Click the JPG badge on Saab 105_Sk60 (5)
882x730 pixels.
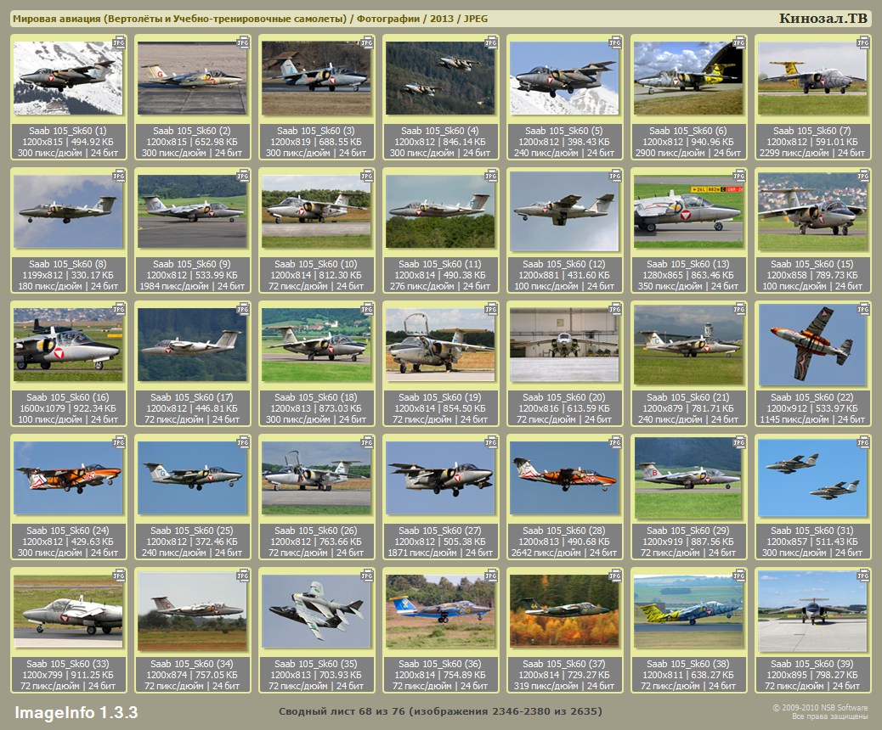(615, 42)
